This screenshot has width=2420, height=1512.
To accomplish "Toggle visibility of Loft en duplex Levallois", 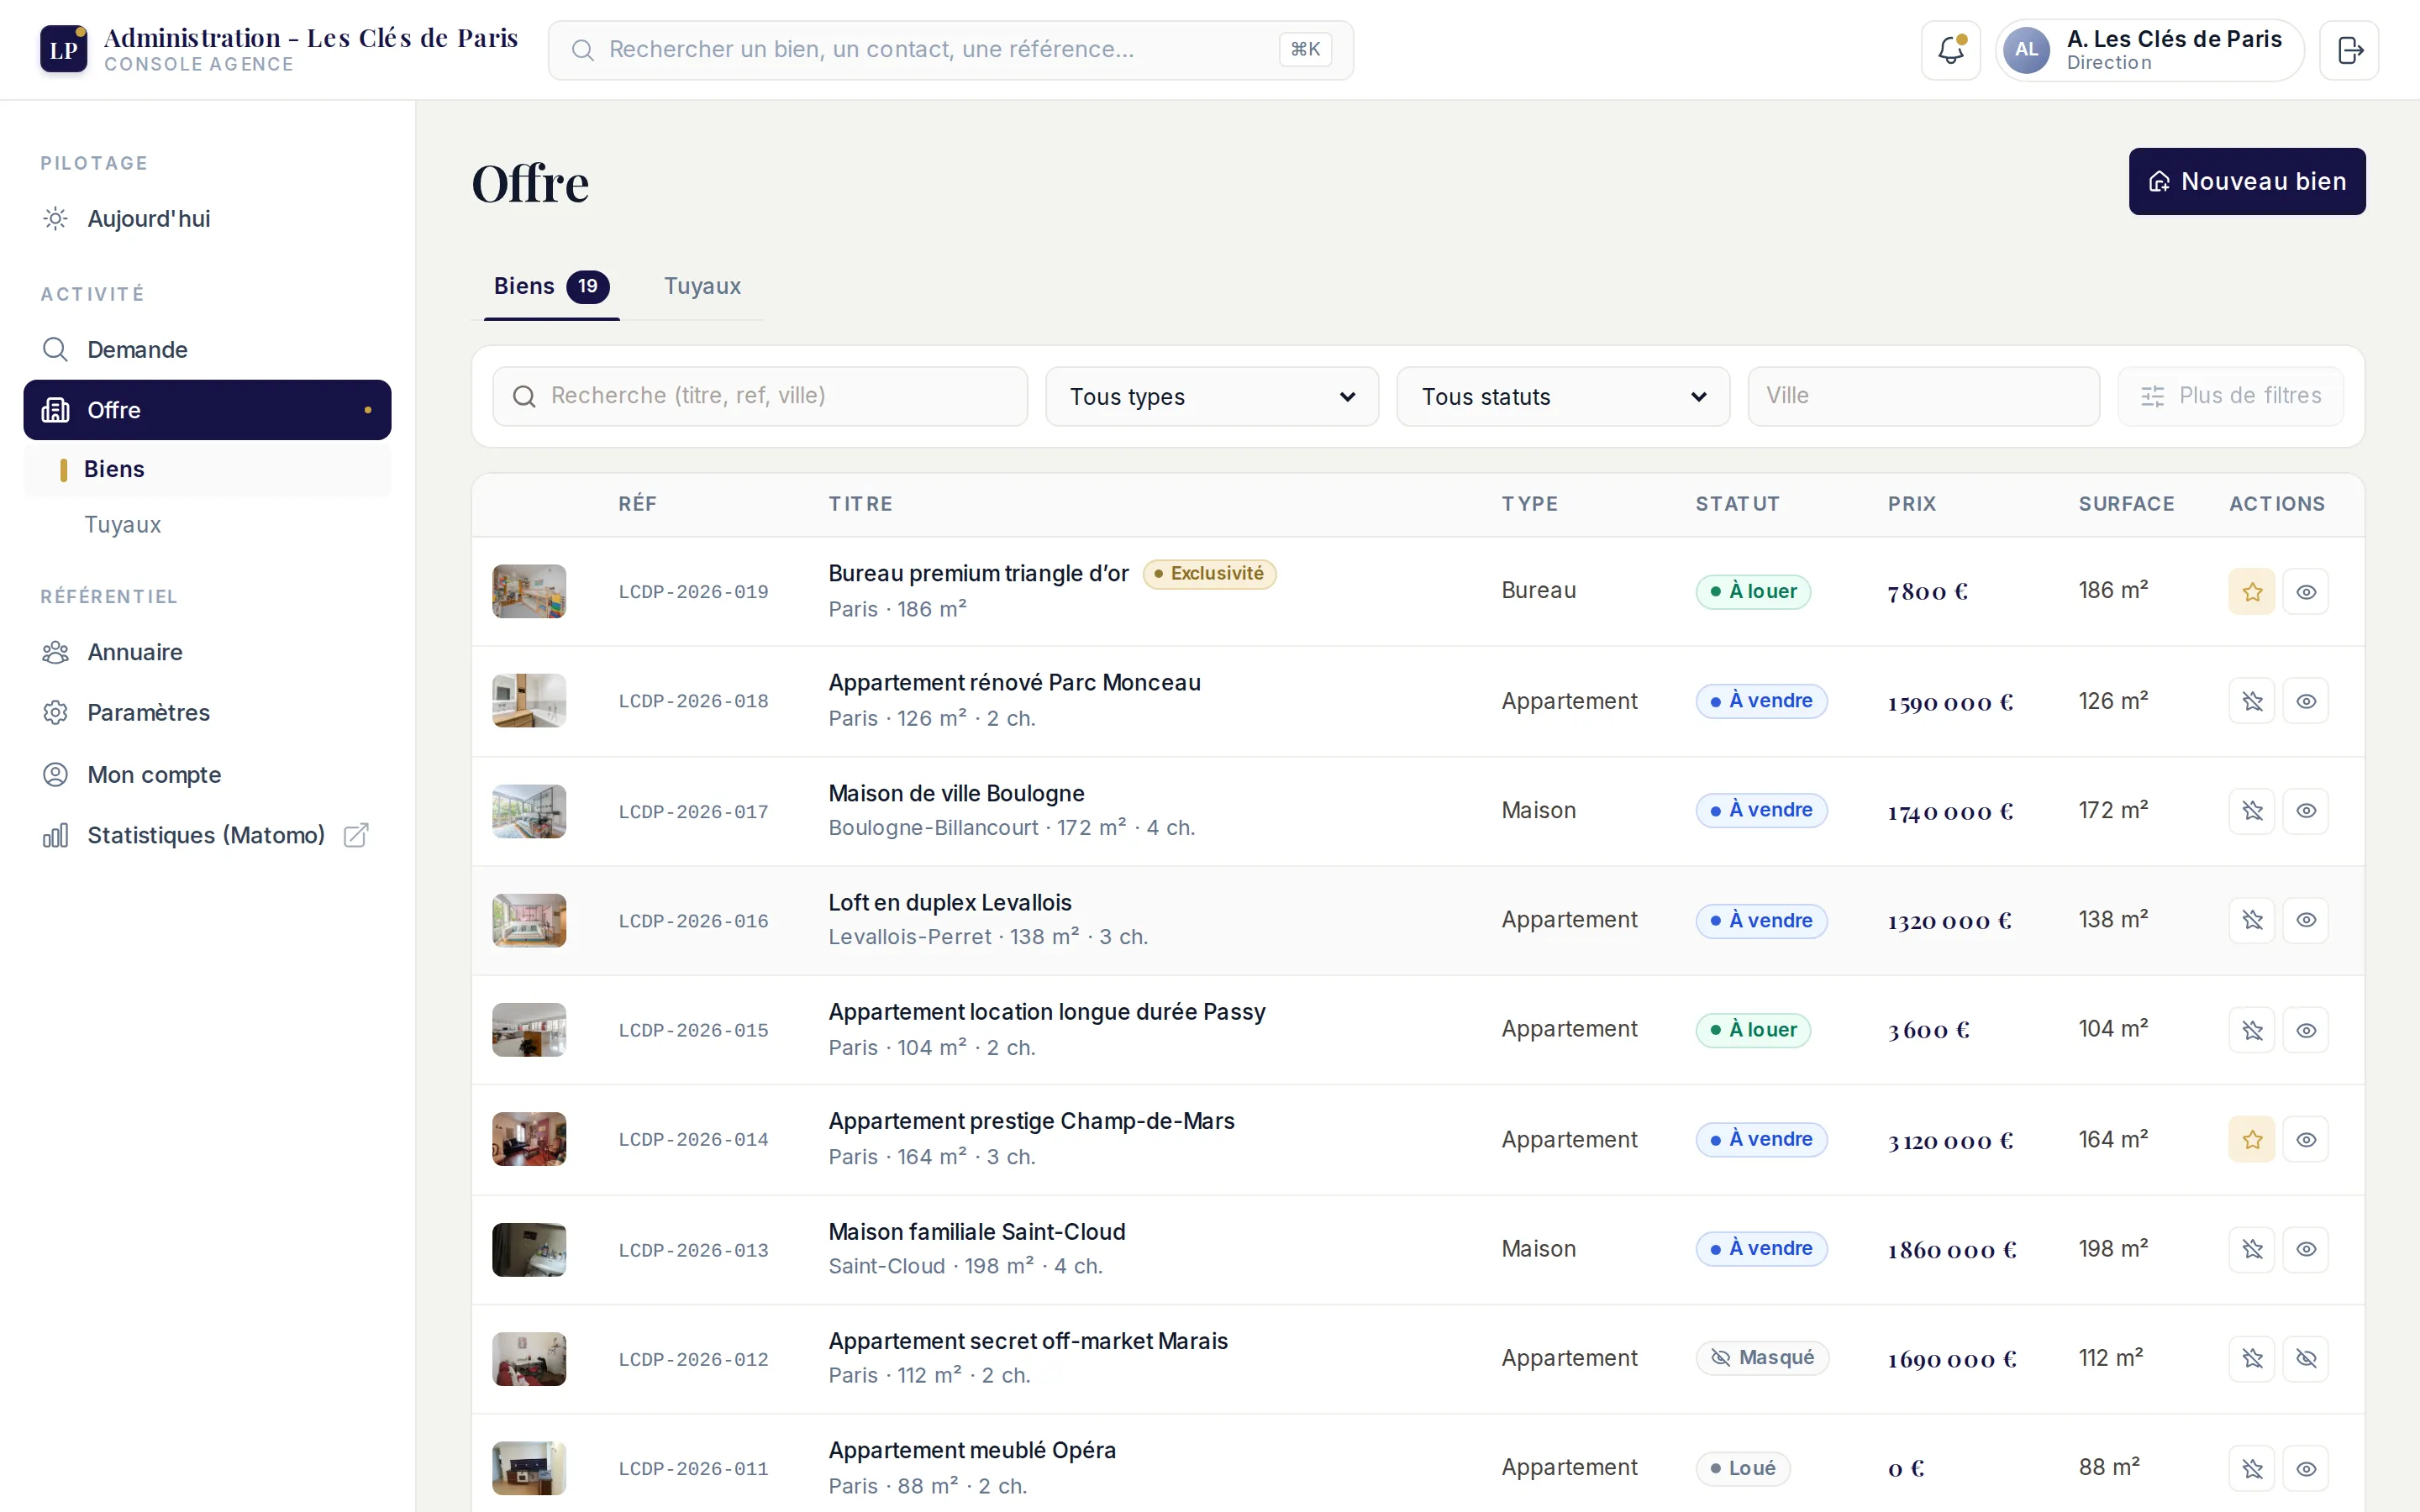I will (2306, 920).
